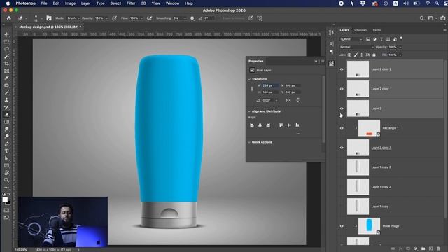Toggle lock all padlock icon
The height and width of the screenshot is (252, 448).
click(374, 55)
